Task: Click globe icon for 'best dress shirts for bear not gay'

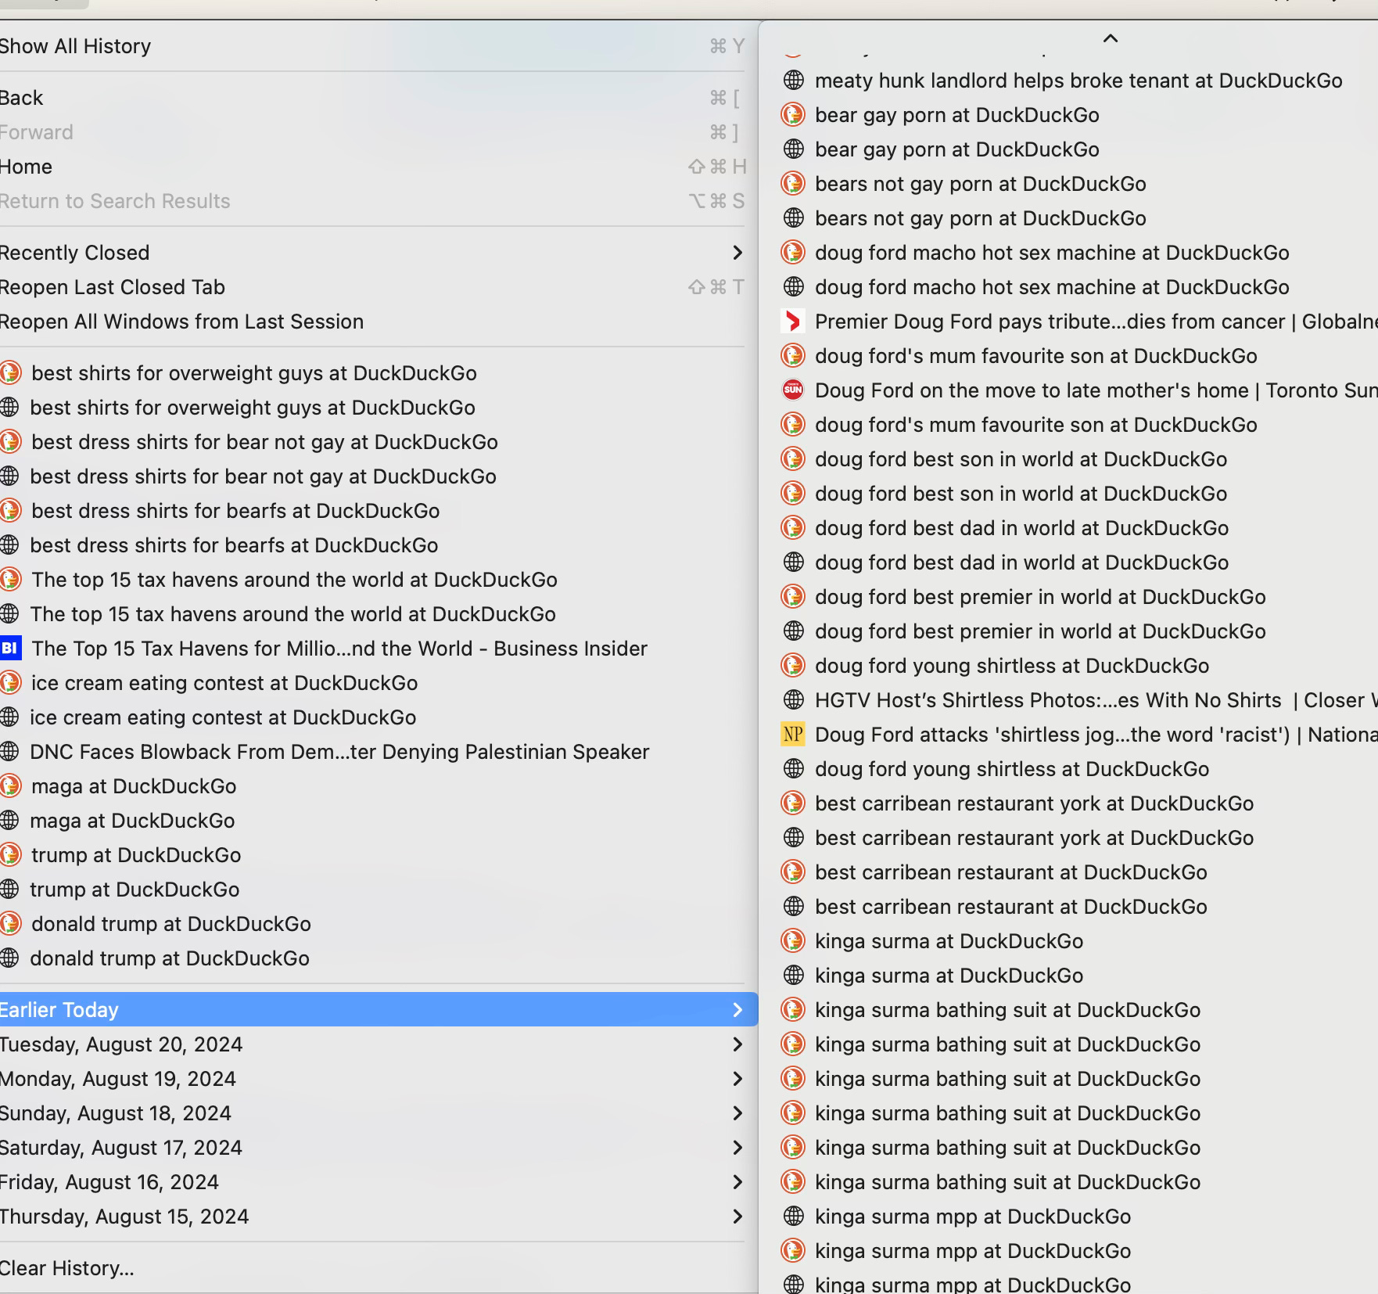Action: pos(9,476)
